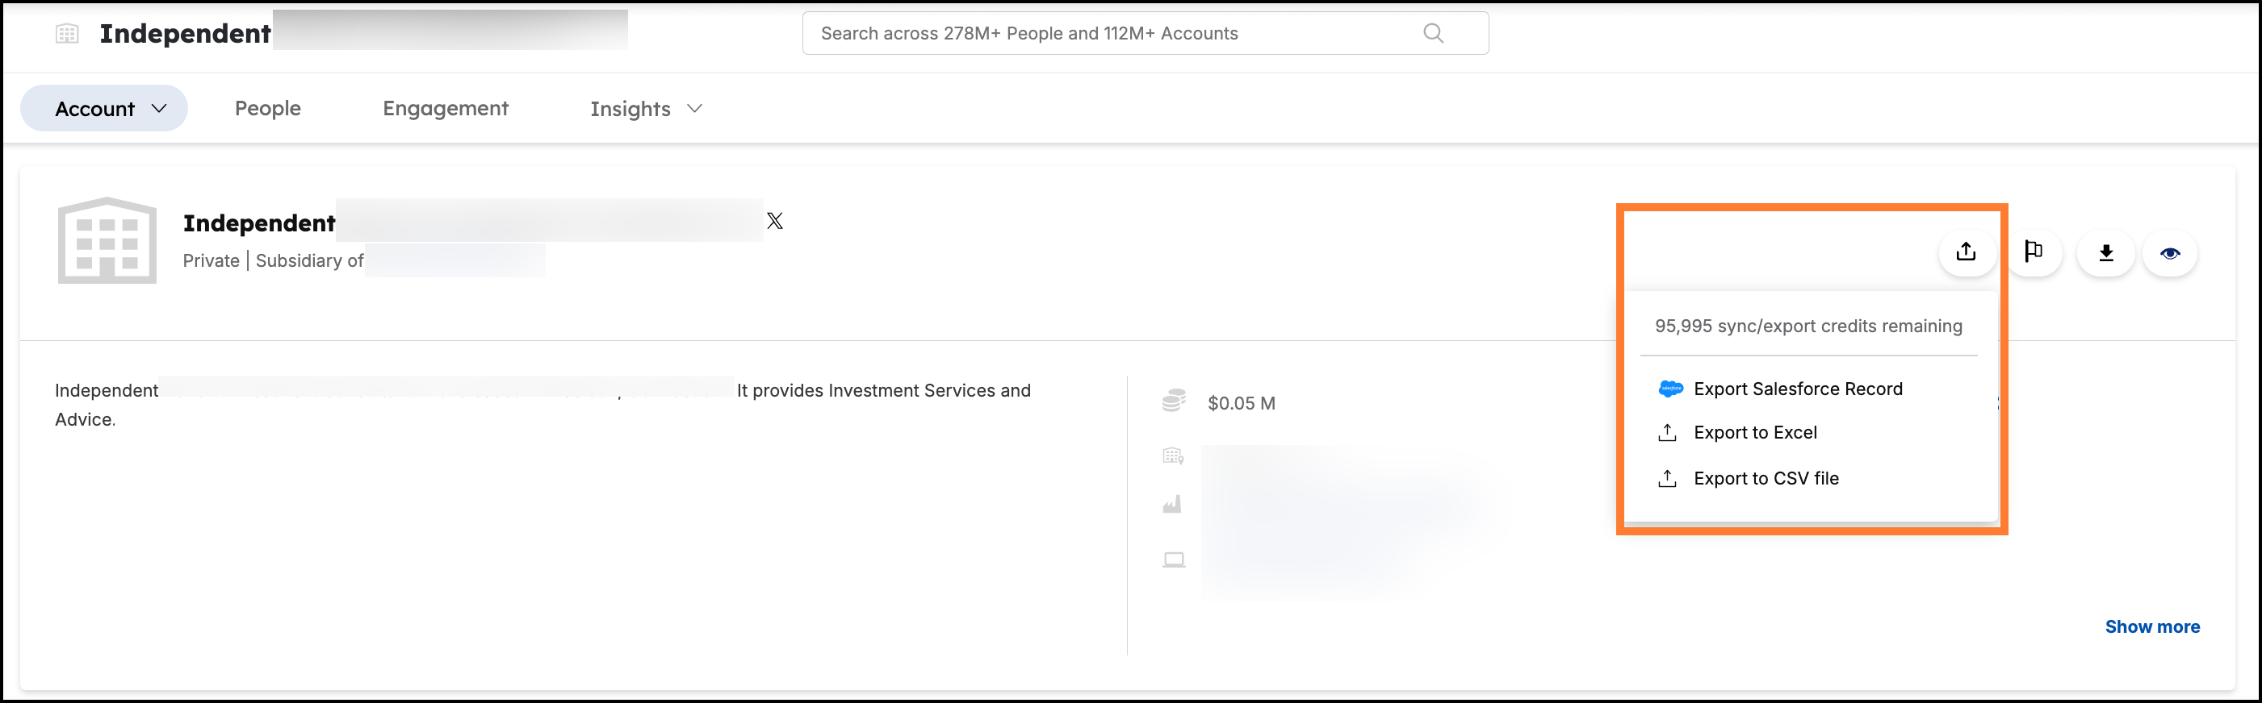
Task: Click the search magnifier icon
Action: (x=1433, y=33)
